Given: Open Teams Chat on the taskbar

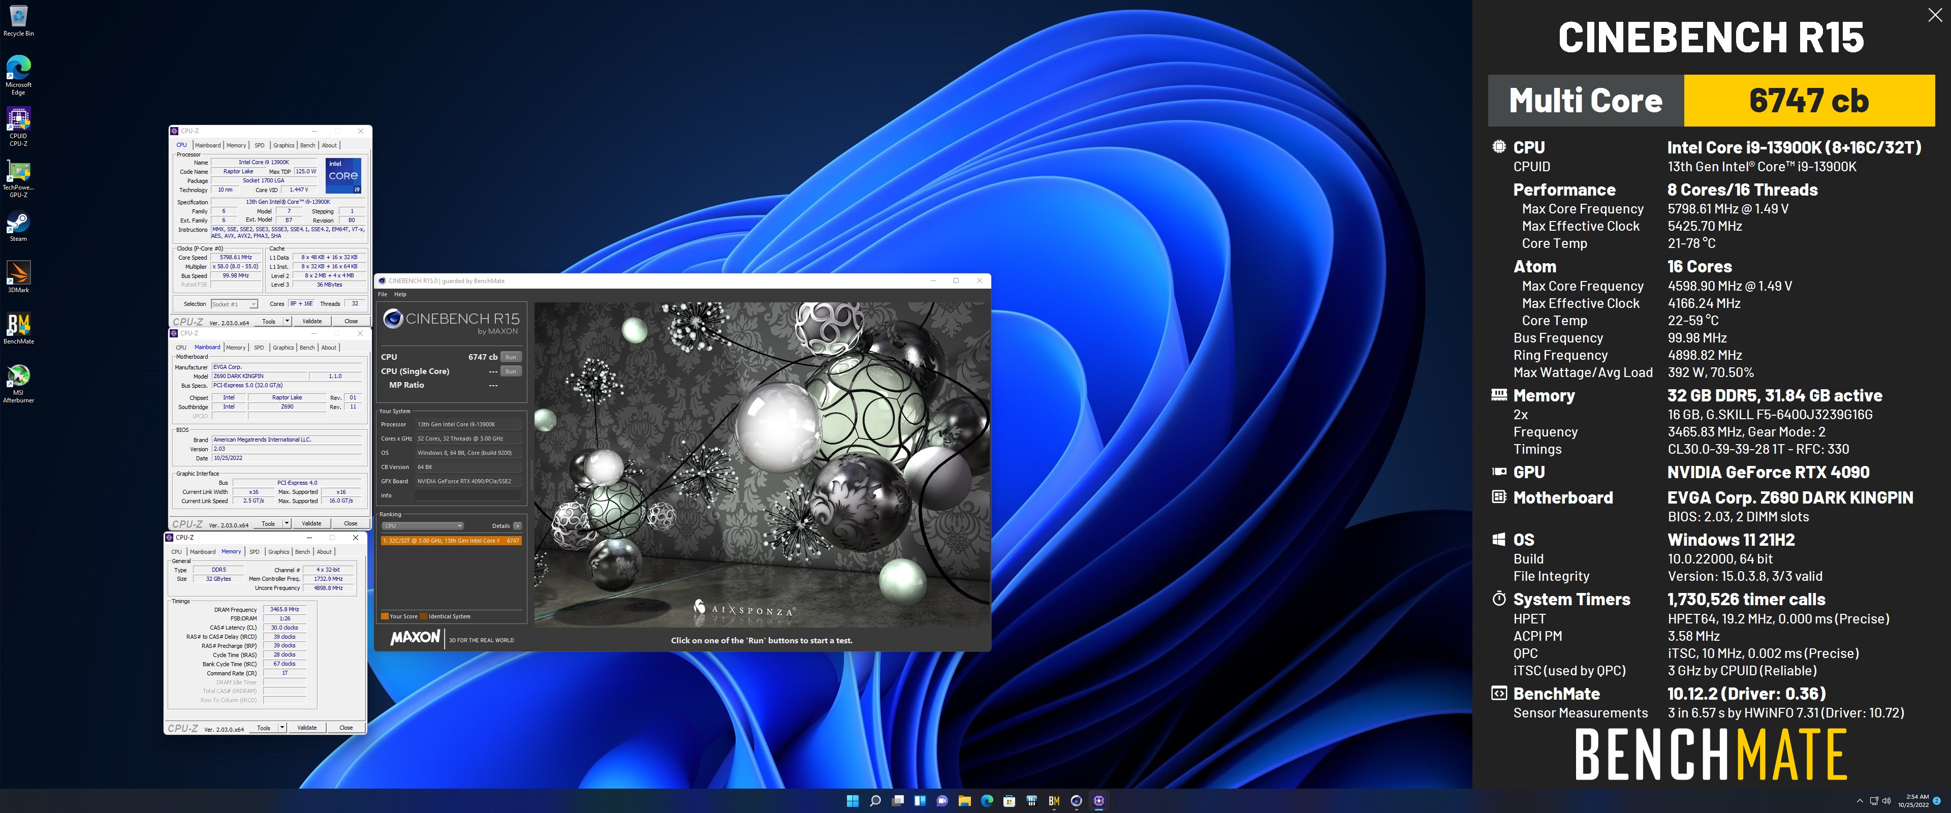Looking at the screenshot, I should click(x=942, y=800).
